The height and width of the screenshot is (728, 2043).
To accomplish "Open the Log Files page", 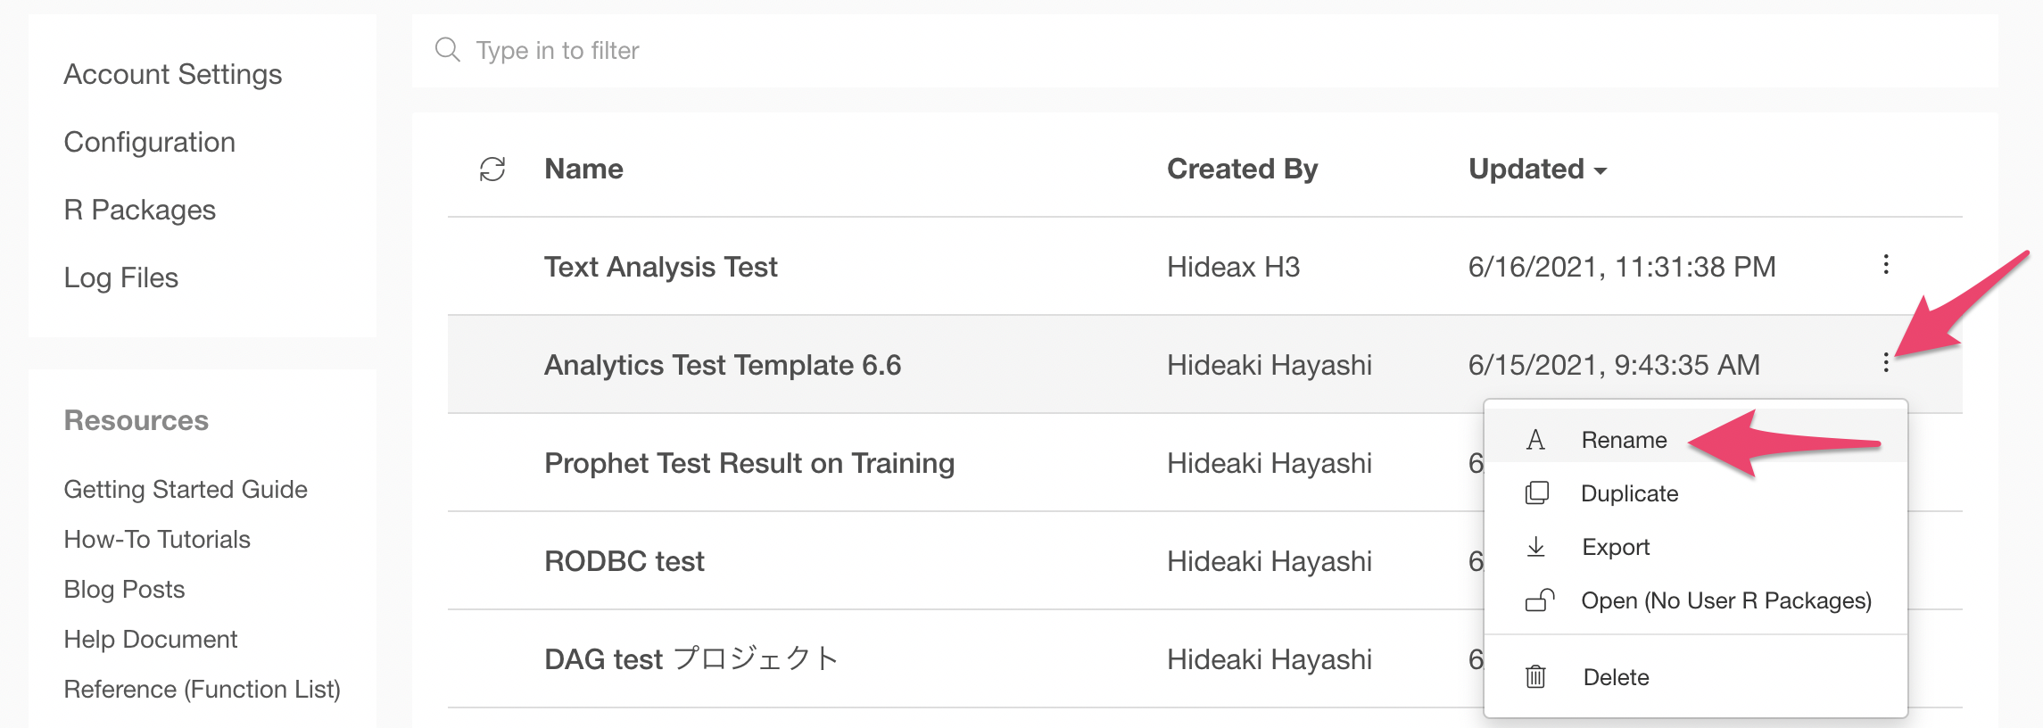I will coord(121,277).
